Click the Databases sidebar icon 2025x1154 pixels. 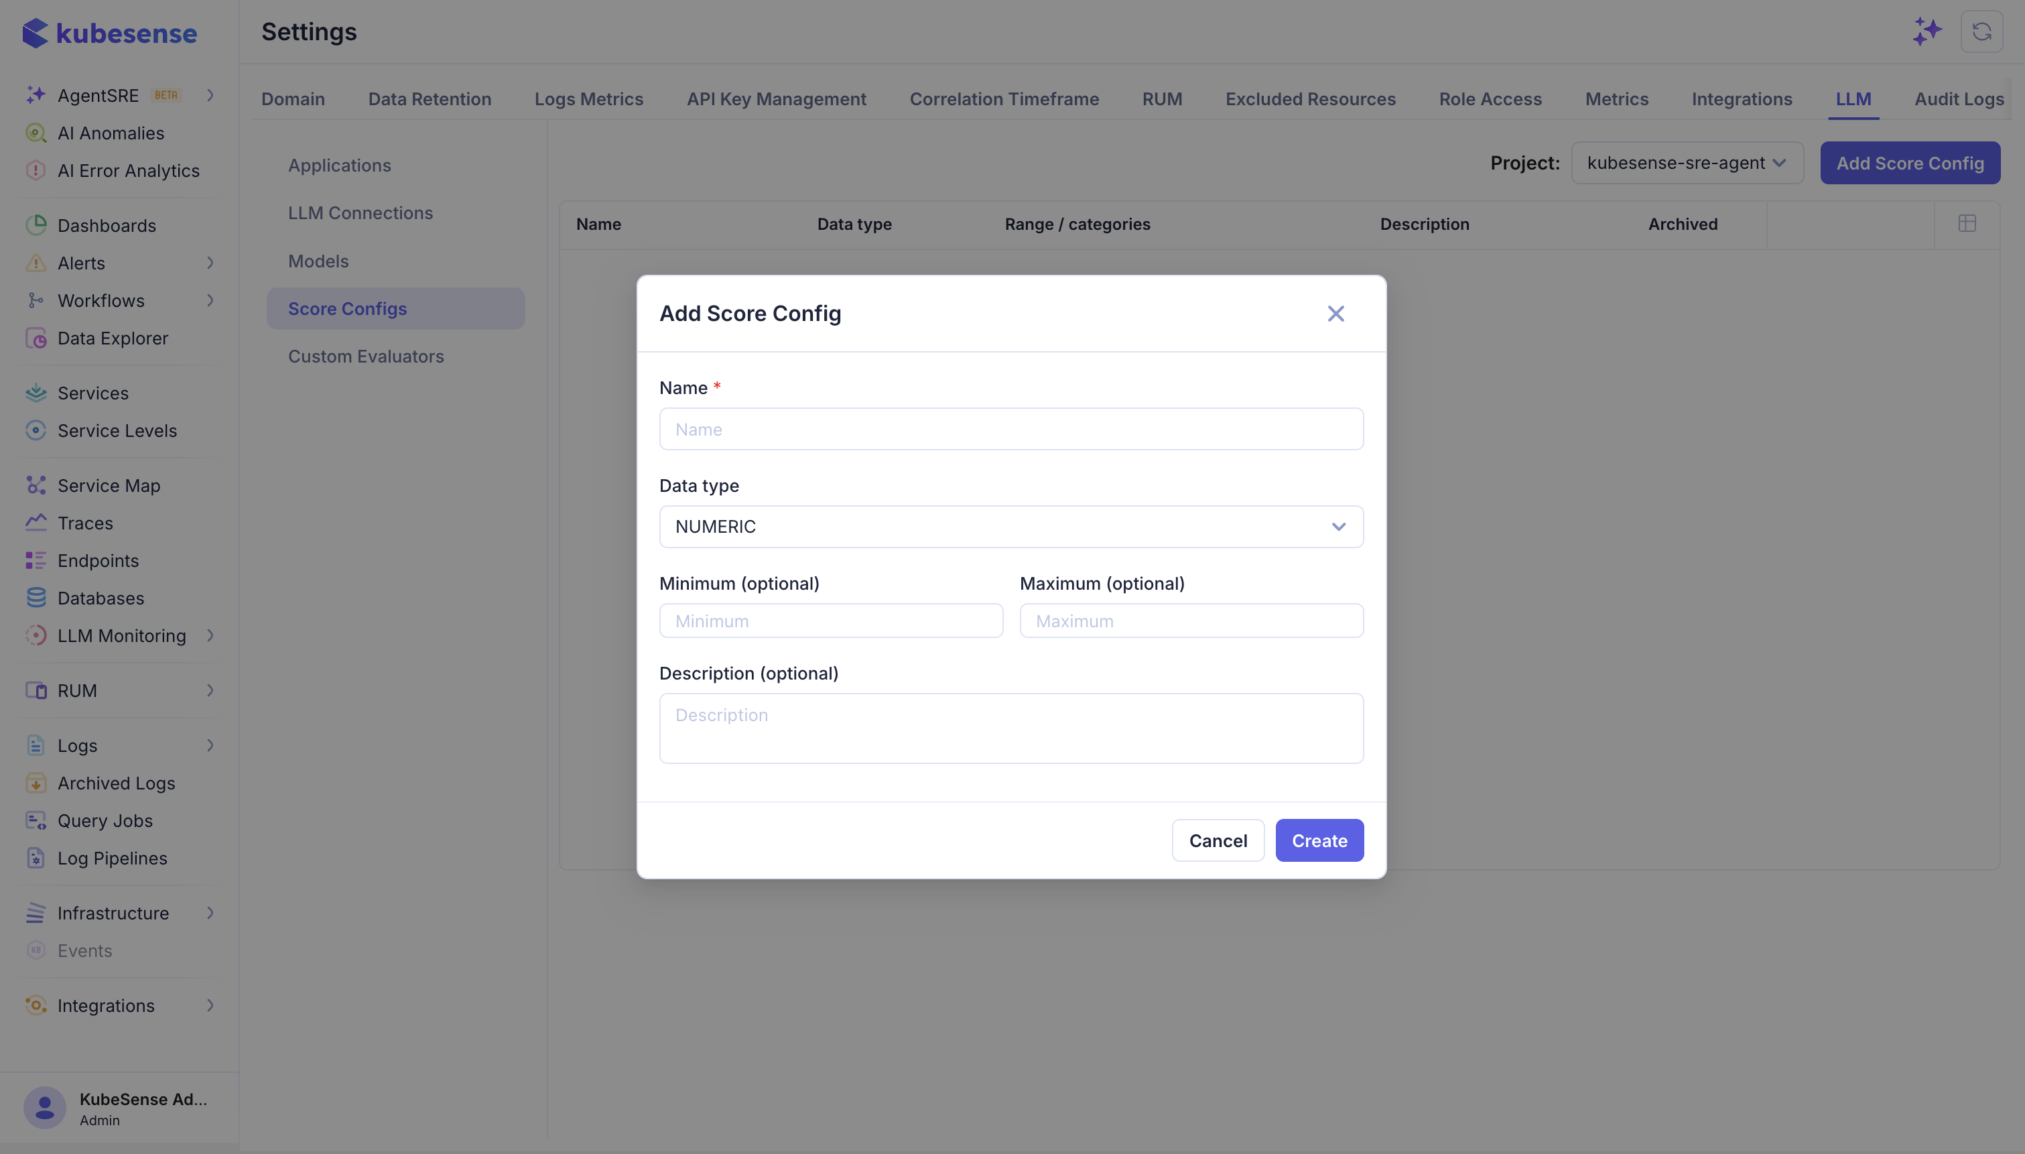[36, 598]
